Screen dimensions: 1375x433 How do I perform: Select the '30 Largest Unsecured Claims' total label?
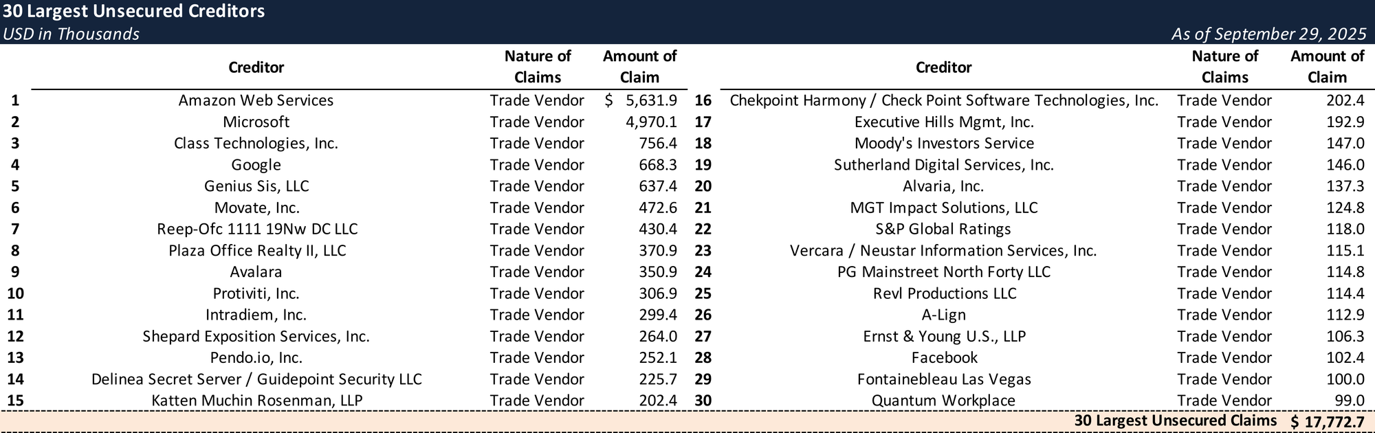point(1175,421)
